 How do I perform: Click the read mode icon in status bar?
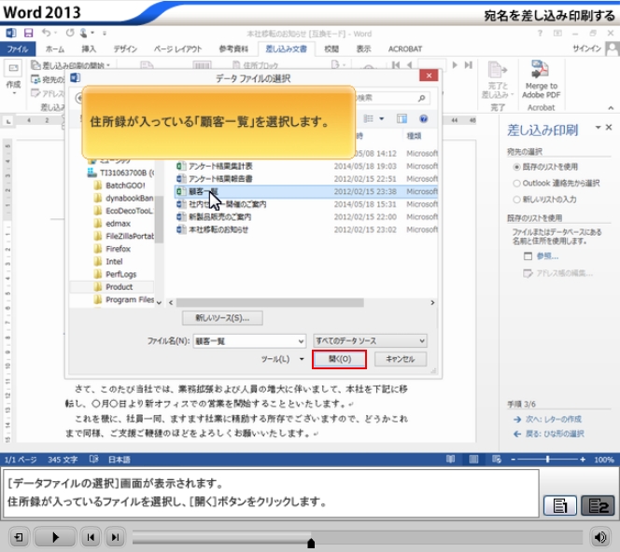click(x=450, y=459)
